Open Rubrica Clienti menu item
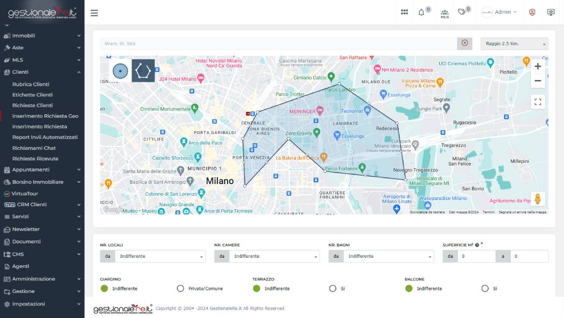 (x=30, y=84)
